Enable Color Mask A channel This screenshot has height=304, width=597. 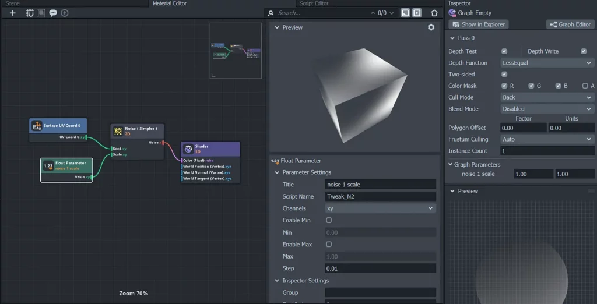[585, 86]
